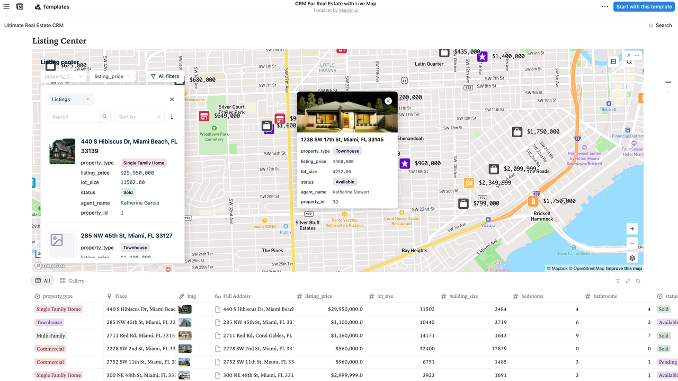Image resolution: width=678 pixels, height=381 pixels.
Task: Click the Mapbox logo on the map
Action: [50, 265]
